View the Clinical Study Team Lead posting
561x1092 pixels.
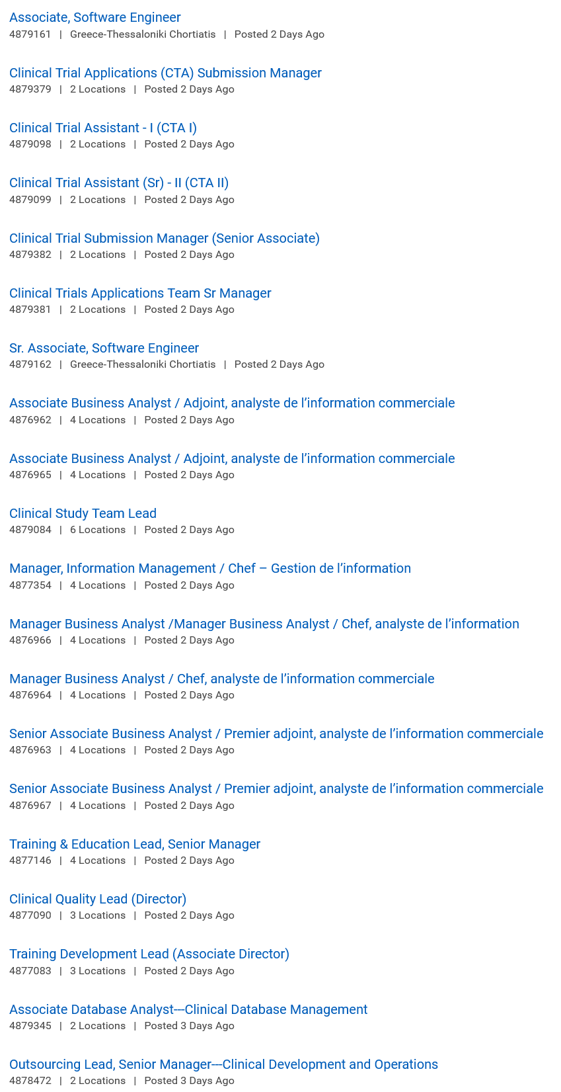[83, 514]
